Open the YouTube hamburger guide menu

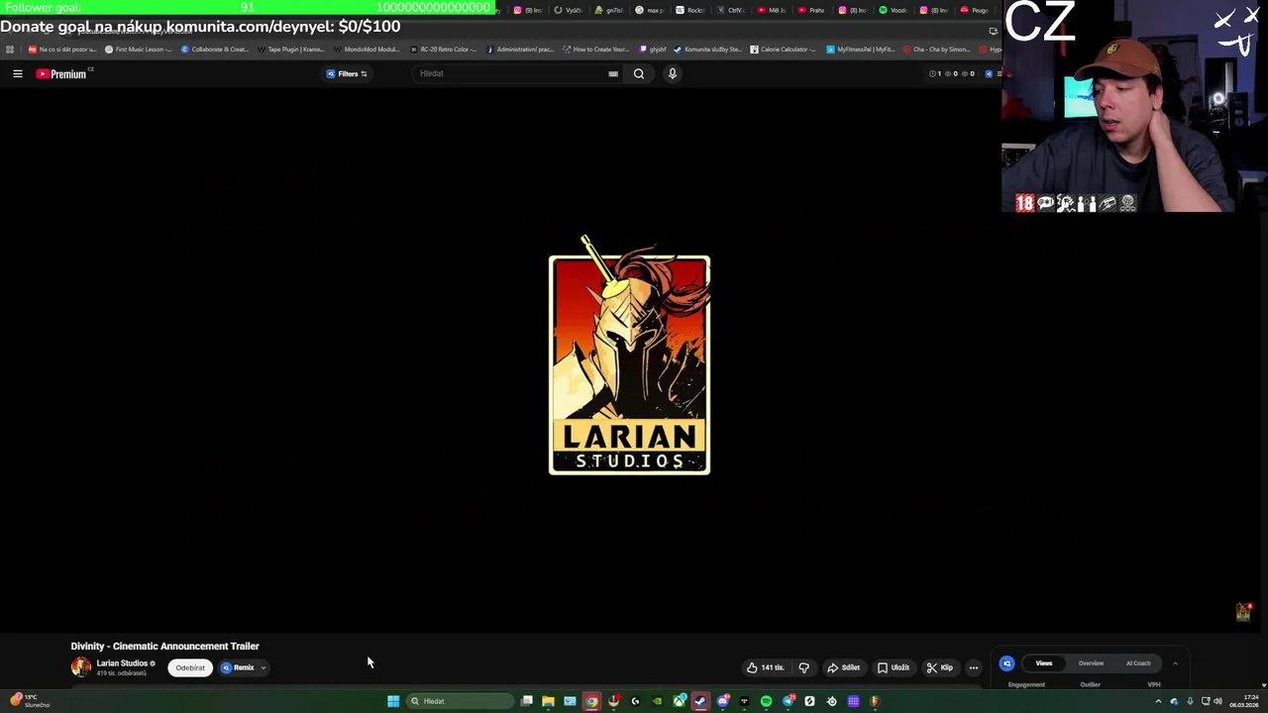tap(17, 73)
